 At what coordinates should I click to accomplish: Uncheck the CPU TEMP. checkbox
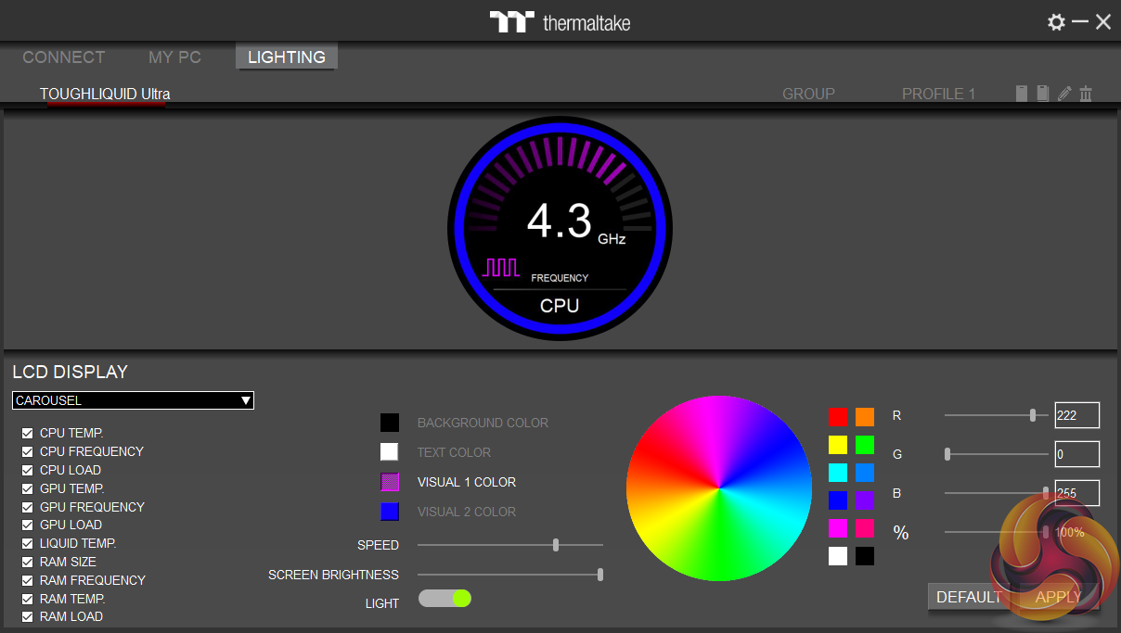[27, 433]
